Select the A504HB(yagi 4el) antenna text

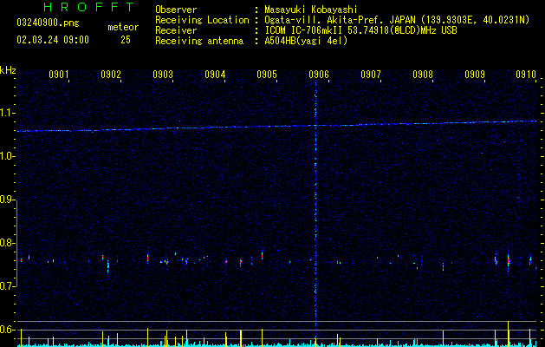pos(306,41)
